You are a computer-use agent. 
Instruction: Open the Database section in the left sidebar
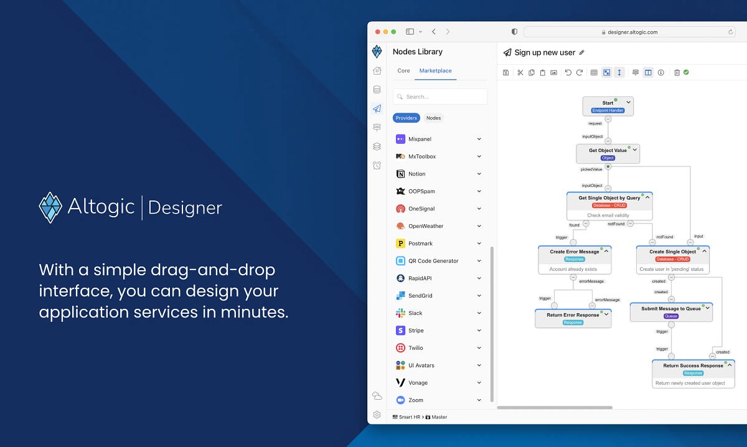point(377,89)
